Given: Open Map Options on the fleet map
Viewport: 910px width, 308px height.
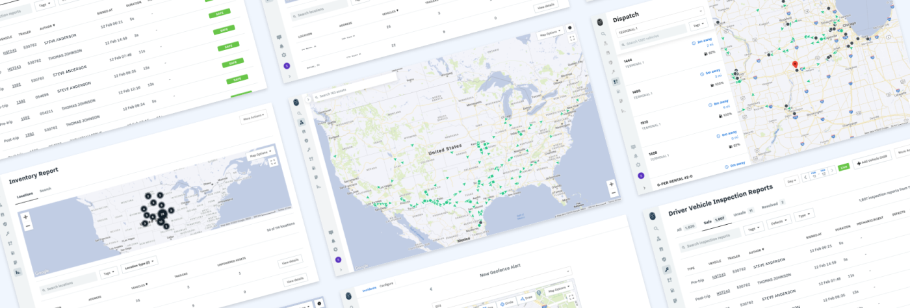Looking at the screenshot, I should coord(550,33).
